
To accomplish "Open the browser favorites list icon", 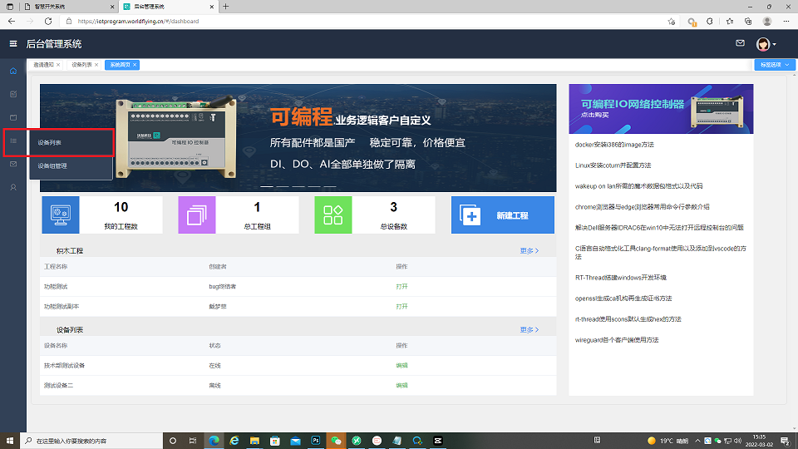I will click(x=729, y=22).
